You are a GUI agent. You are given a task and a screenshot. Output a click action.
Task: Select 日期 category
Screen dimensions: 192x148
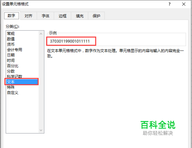pos(11,55)
